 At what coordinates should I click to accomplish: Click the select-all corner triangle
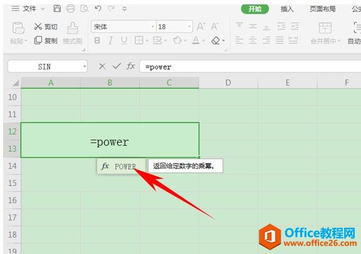15,83
